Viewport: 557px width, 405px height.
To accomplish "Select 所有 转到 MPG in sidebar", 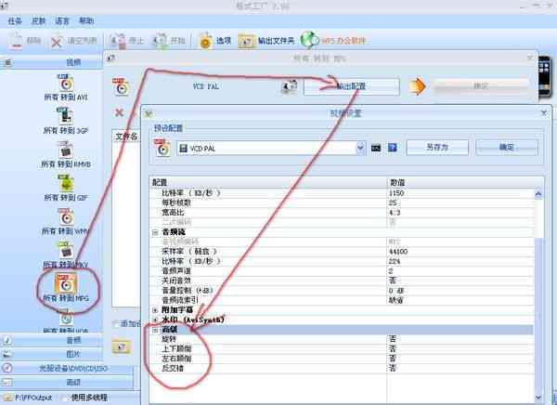I will tap(66, 288).
